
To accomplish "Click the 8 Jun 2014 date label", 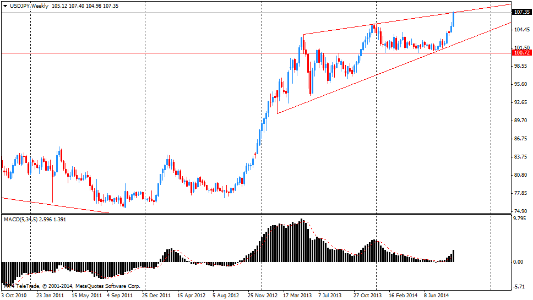I will coord(437,295).
